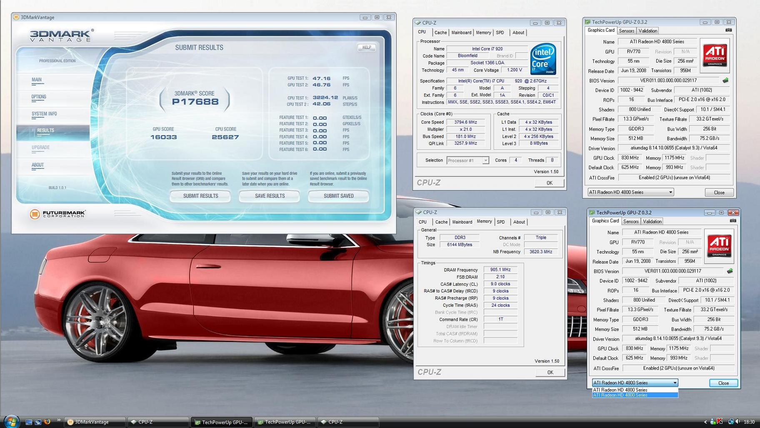Image resolution: width=760 pixels, height=428 pixels.
Task: Click the camera screenshot icon in lower GPU-Z
Action: tap(733, 221)
